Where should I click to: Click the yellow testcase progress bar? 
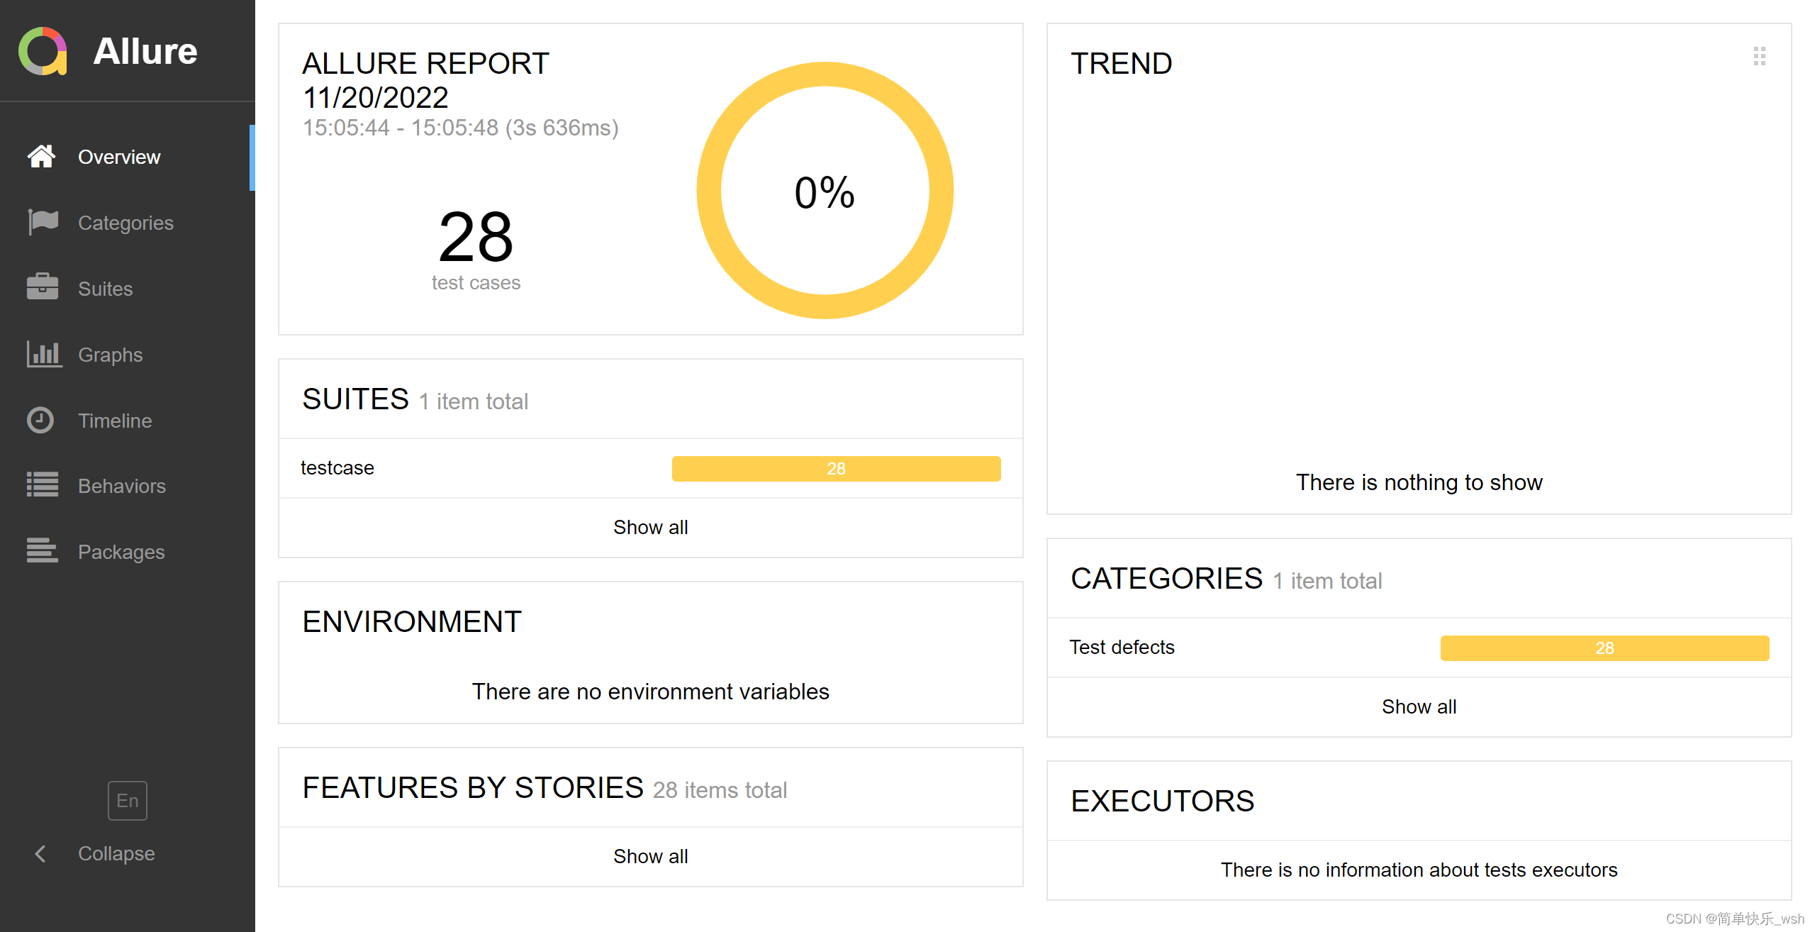pos(837,469)
